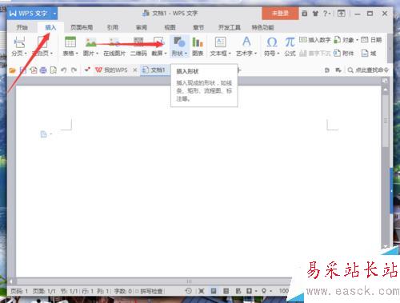Click 附件 attachment button
Image resolution: width=400 pixels, height=303 pixels.
pos(344,54)
